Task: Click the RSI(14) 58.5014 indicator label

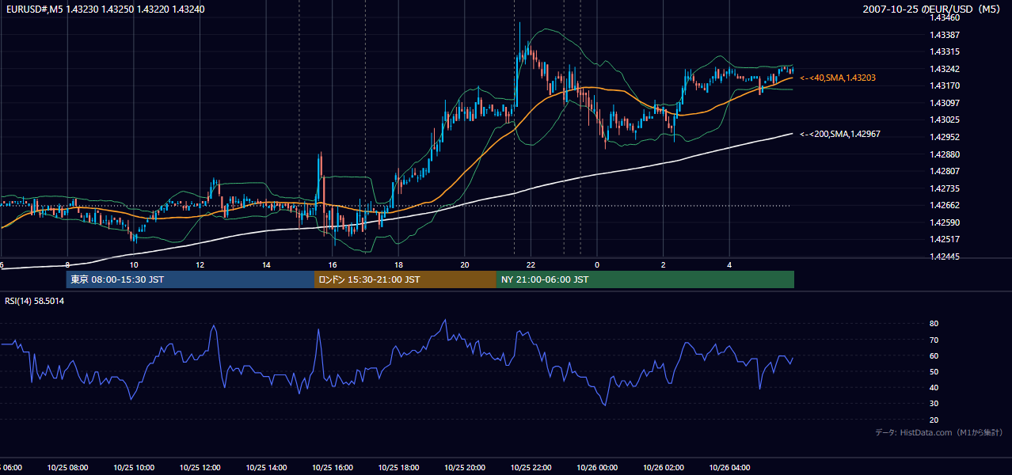Action: click(x=35, y=301)
